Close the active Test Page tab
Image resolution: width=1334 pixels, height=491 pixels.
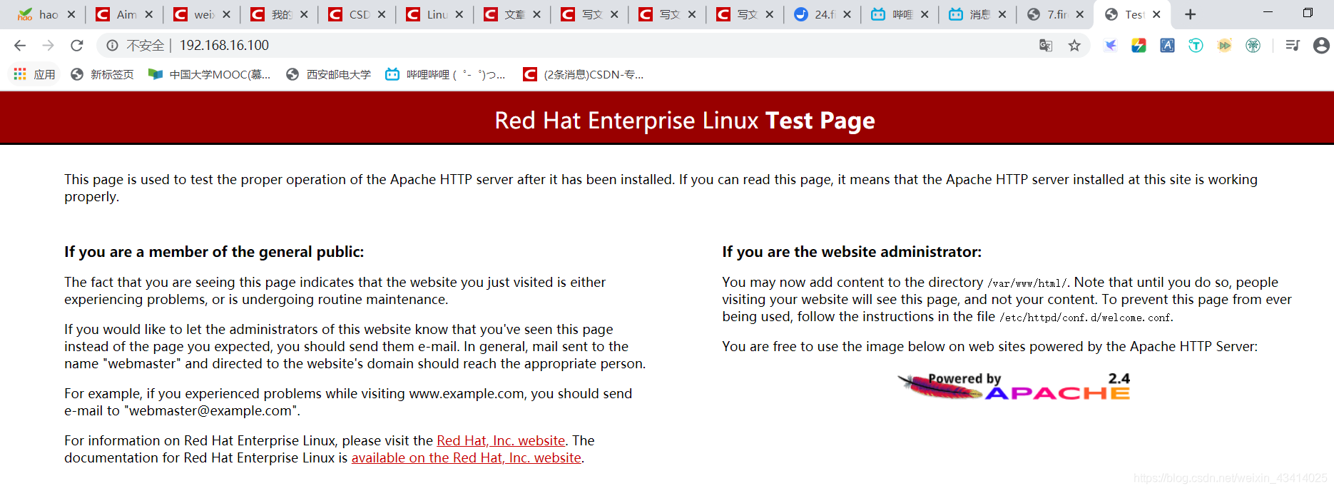(1156, 14)
